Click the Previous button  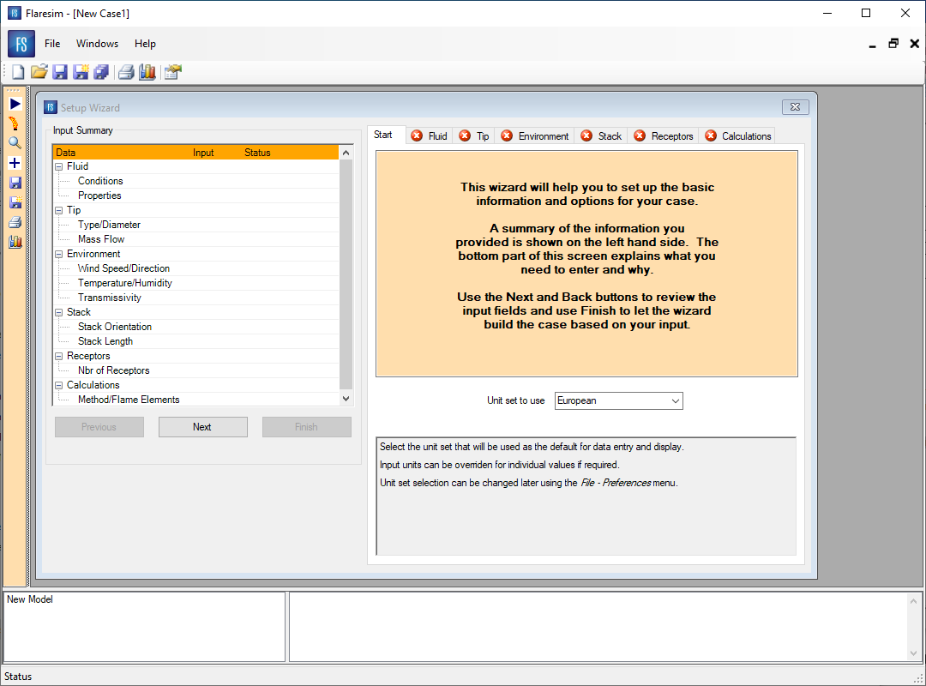(99, 427)
